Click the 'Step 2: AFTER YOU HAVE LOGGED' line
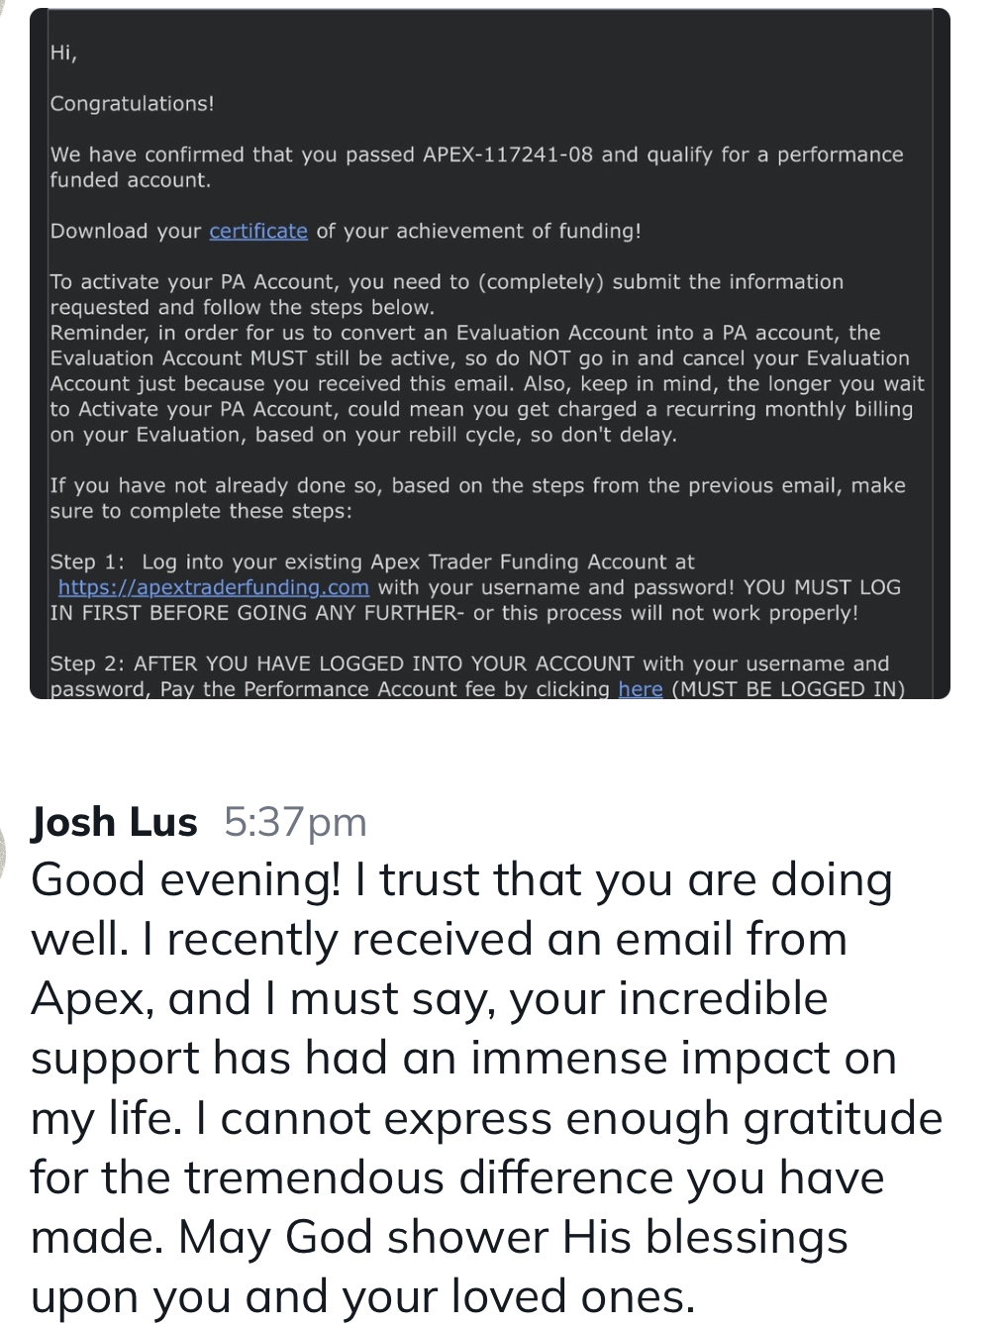Screen dimensions: 998x1327 click(469, 663)
